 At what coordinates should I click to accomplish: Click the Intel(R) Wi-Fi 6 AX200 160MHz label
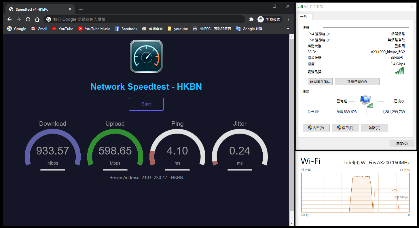point(377,163)
